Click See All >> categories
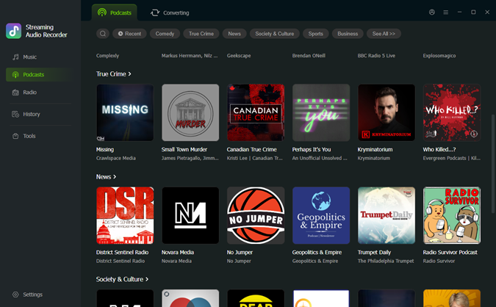Screen dimensions: 496x307 coord(384,34)
